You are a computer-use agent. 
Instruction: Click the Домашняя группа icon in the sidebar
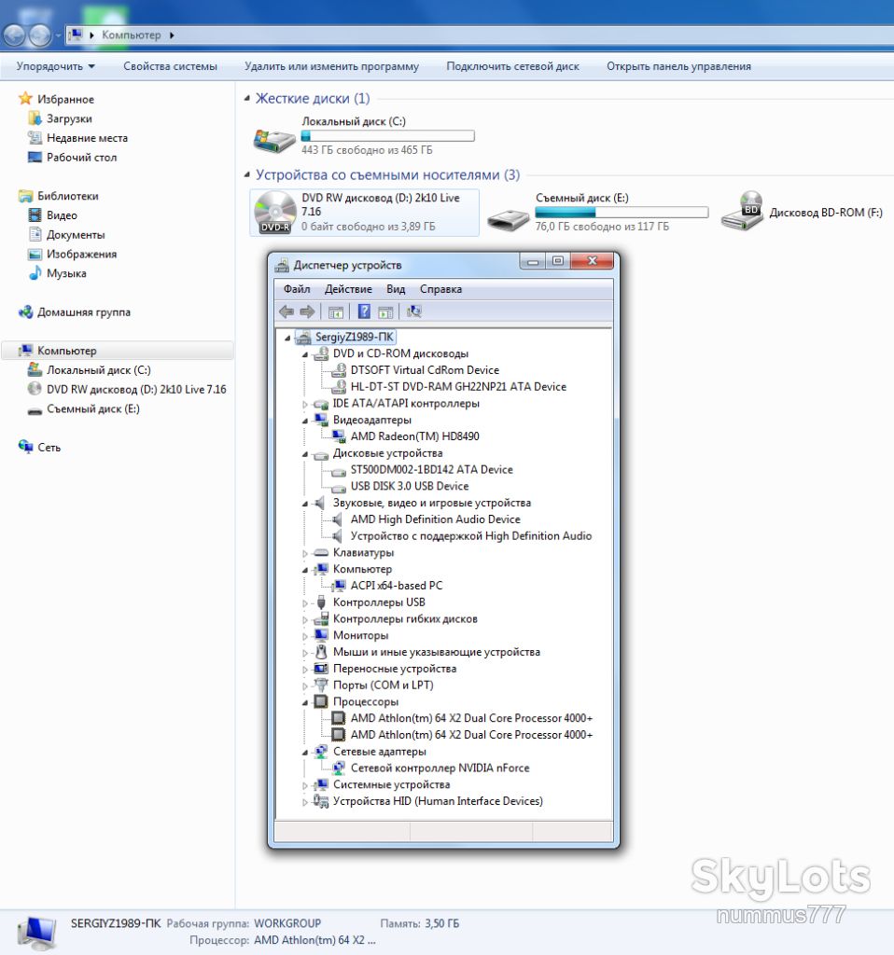coord(25,311)
